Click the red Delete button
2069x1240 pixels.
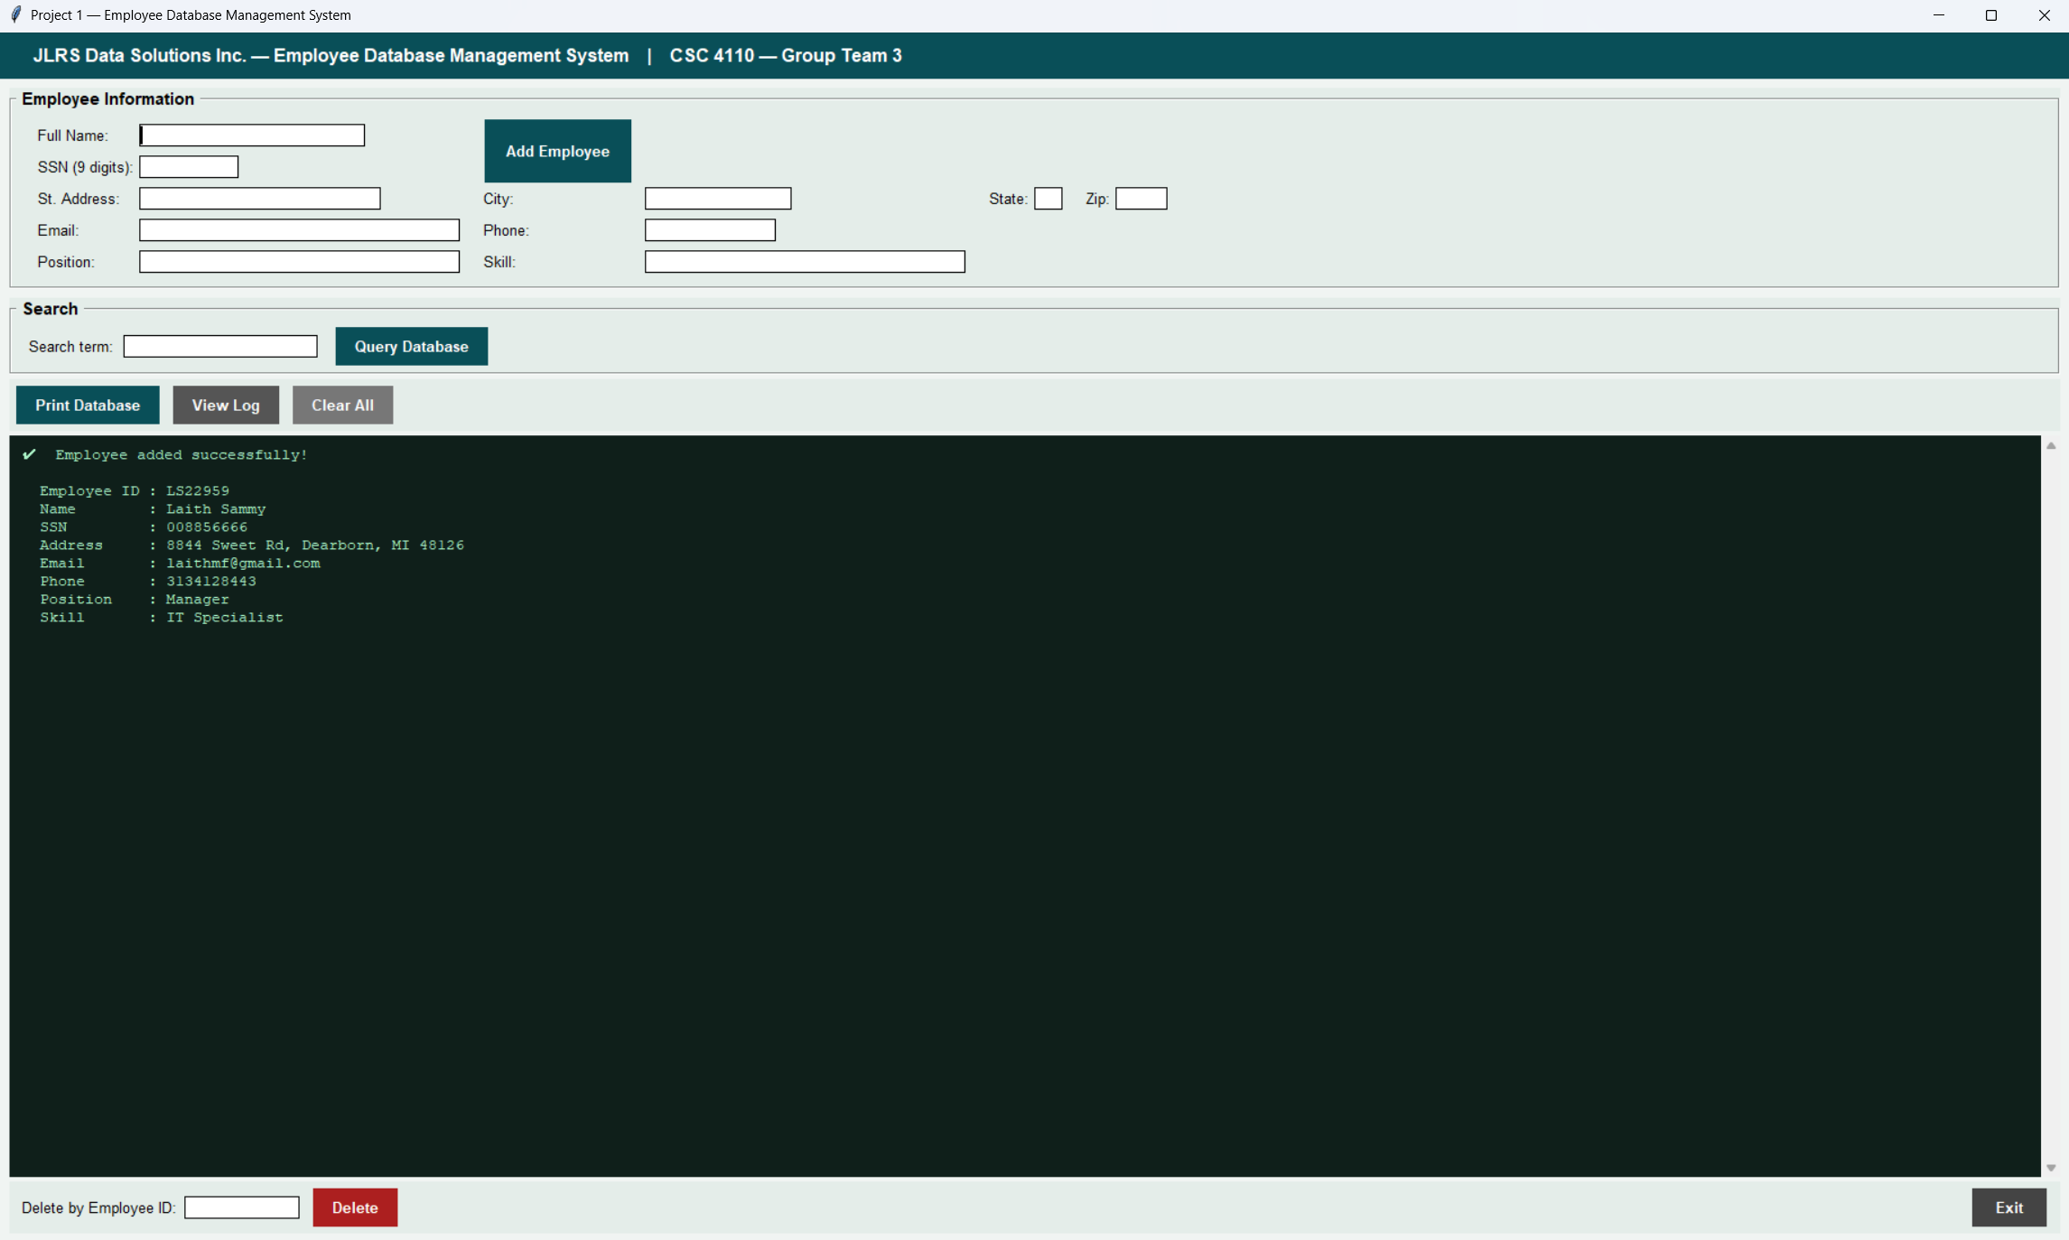click(x=354, y=1207)
